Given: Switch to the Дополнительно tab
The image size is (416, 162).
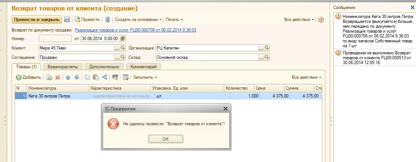Looking at the screenshot, I should pyautogui.click(x=104, y=66).
